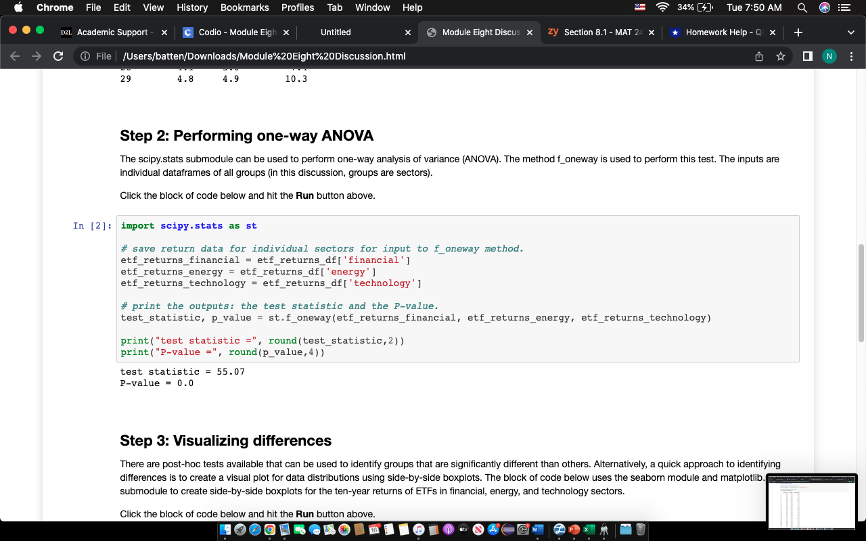Viewport: 866px width, 541px height.
Task: Click the 'P-value = 0.0' output
Action: click(157, 383)
